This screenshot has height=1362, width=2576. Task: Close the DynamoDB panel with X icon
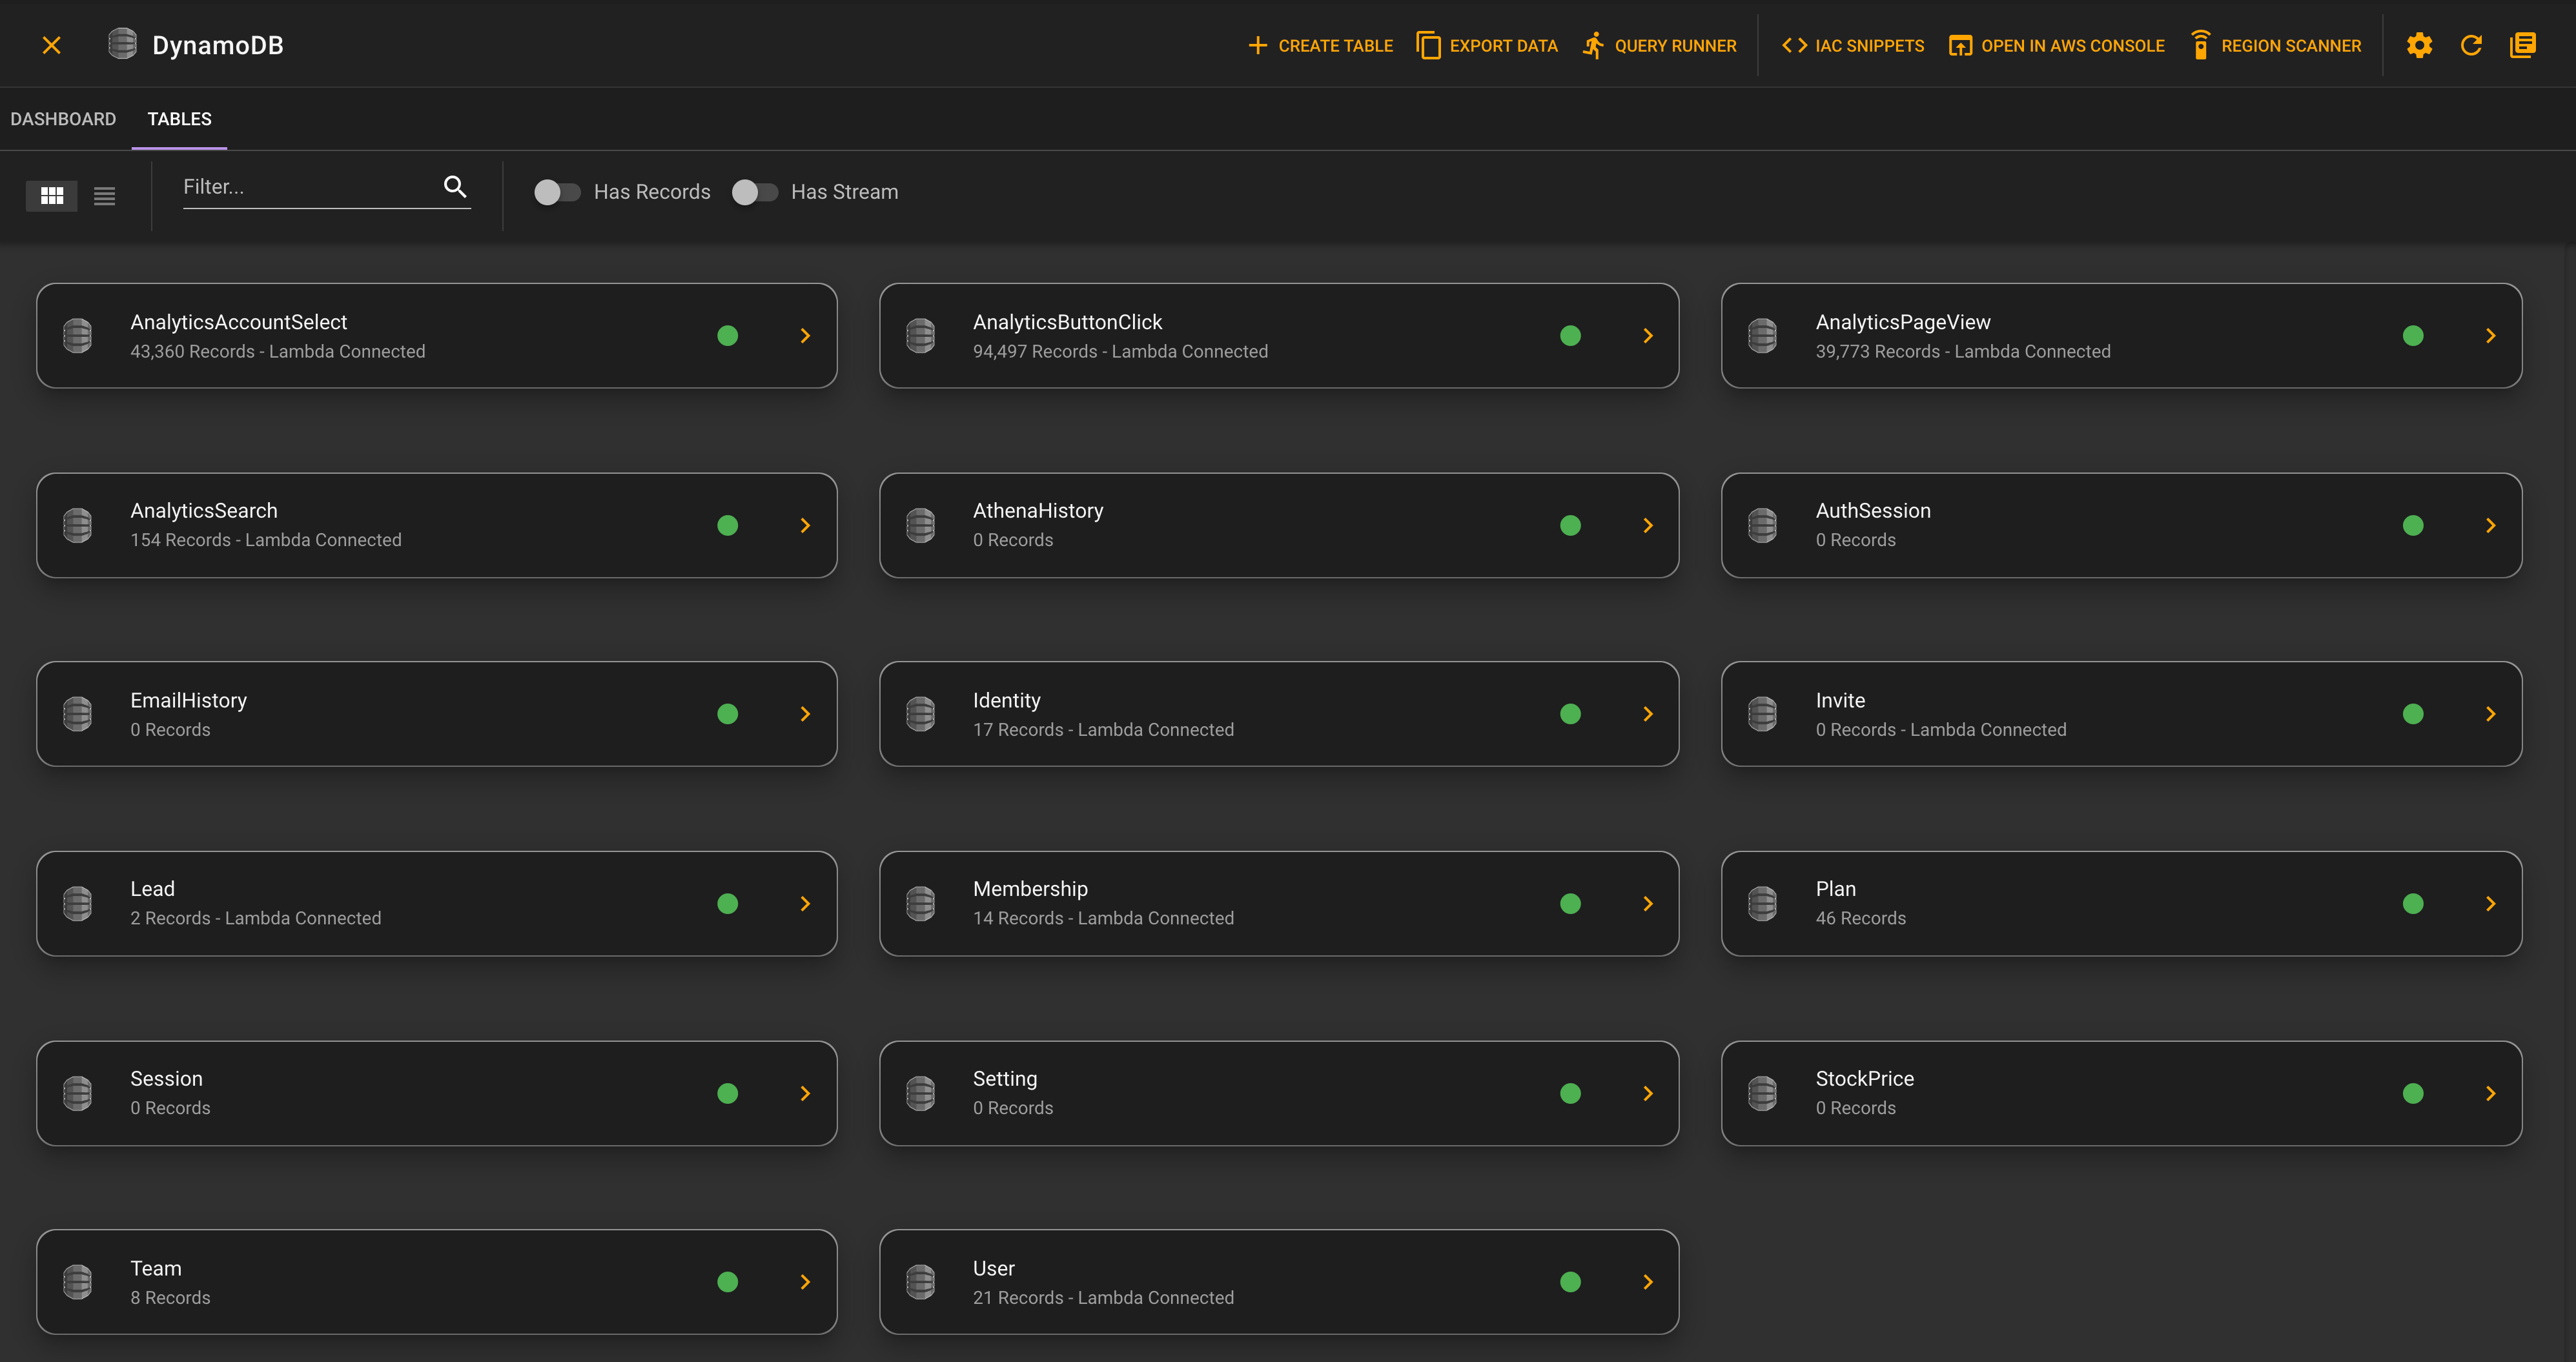52,45
